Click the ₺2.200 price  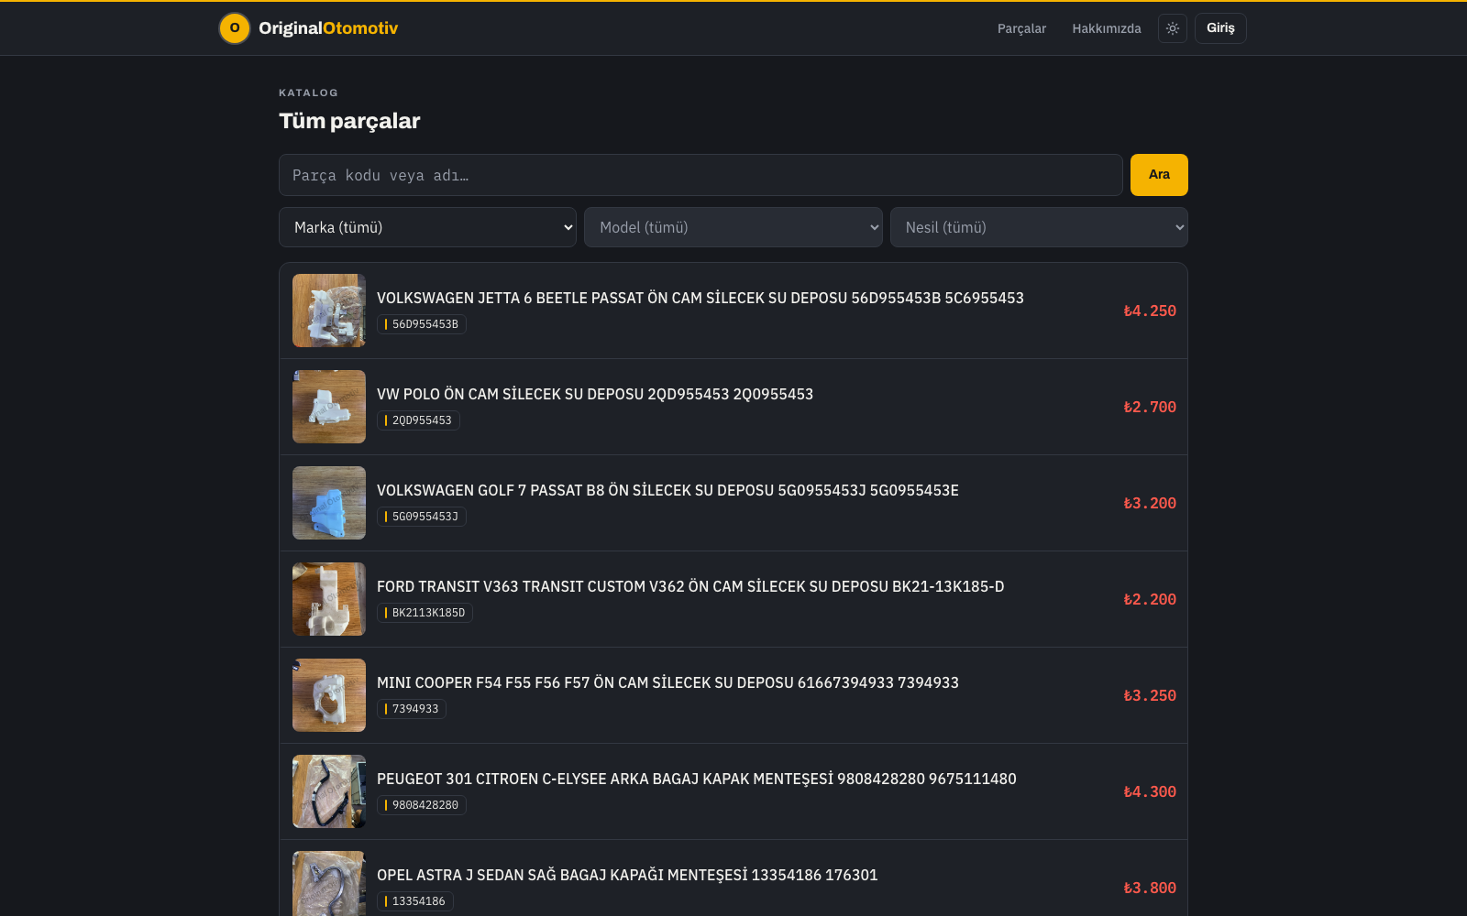(x=1150, y=599)
